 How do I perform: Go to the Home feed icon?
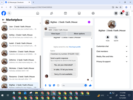[38, 13]
